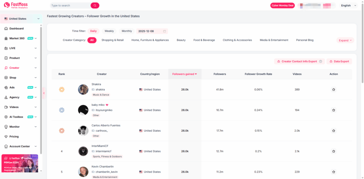Screen dimensions: 364x179
Task: Expand the creator category list
Action: pyautogui.click(x=345, y=40)
